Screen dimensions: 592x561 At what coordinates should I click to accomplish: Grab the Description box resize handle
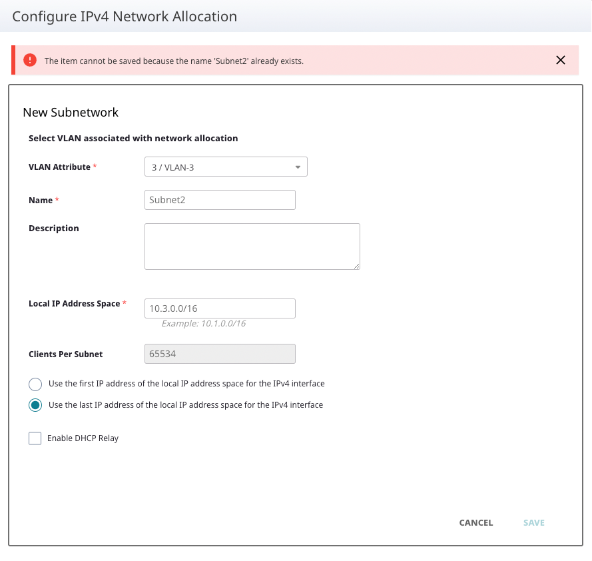tap(356, 266)
